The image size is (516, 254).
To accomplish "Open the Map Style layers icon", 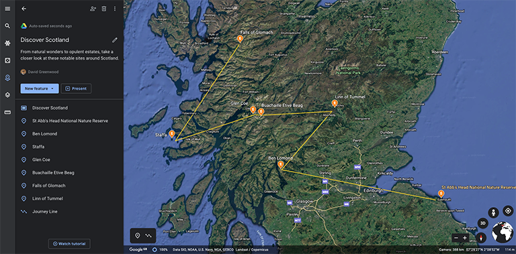I will pyautogui.click(x=7, y=95).
